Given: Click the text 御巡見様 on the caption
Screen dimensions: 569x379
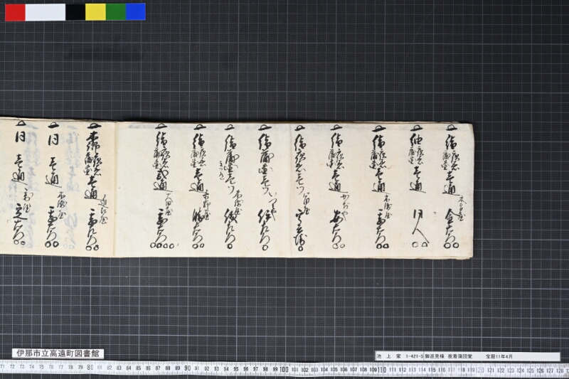Looking at the screenshot, I should (x=435, y=356).
